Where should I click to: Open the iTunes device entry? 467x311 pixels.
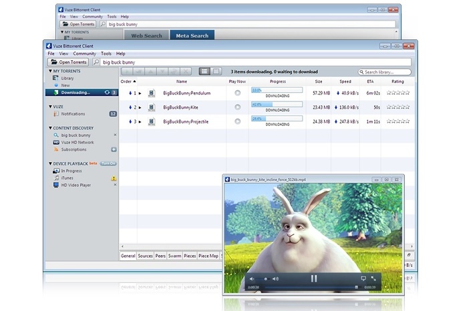tap(67, 178)
